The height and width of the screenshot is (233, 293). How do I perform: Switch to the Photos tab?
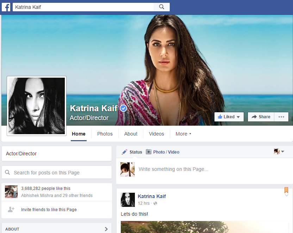(105, 134)
